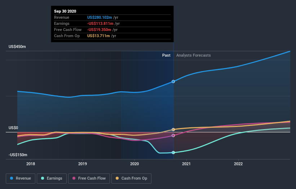Toggle the Revenue legend button
The height and width of the screenshot is (189, 296).
21,179
